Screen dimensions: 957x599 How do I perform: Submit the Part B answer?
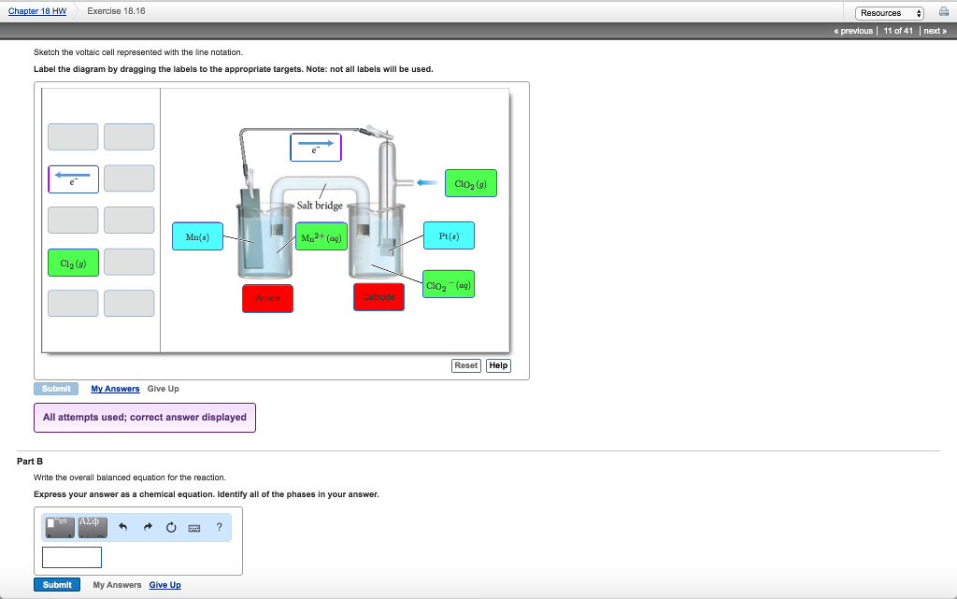click(57, 585)
